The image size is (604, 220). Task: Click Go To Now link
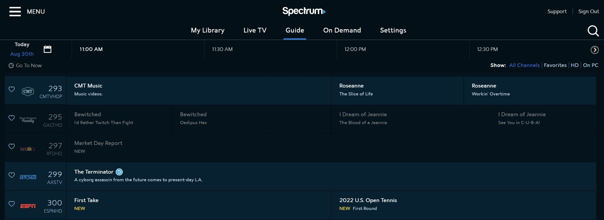[25, 65]
